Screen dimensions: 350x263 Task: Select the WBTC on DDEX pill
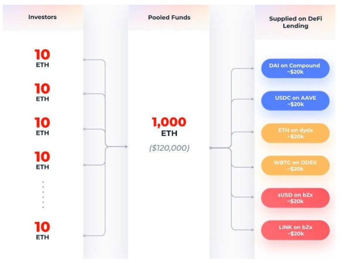[x=295, y=165]
